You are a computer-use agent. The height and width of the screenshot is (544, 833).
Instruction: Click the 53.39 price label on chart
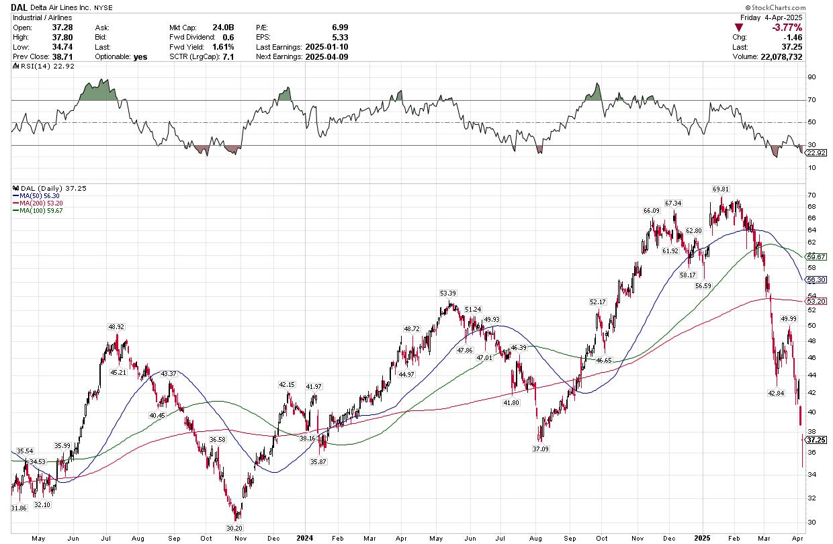(448, 293)
